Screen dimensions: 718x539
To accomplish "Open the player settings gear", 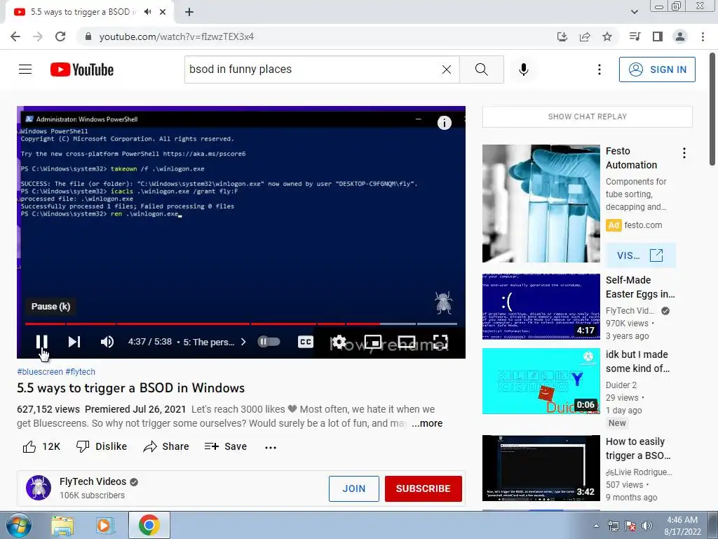I will point(339,342).
